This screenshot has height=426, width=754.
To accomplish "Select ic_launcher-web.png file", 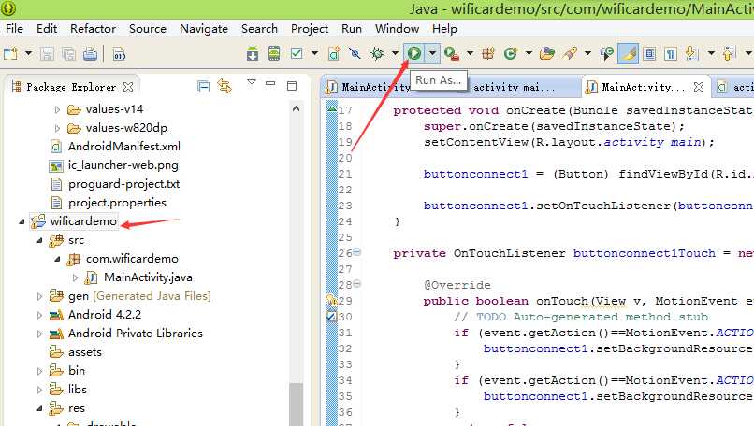I will [x=123, y=165].
